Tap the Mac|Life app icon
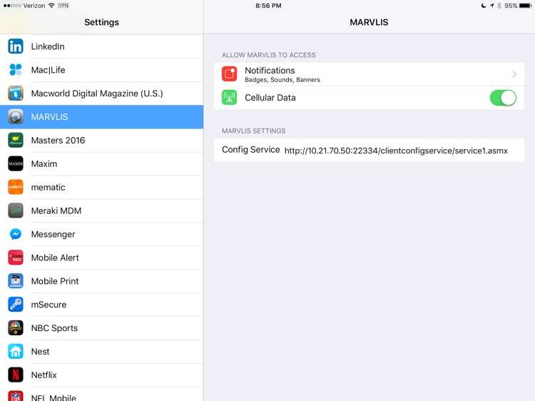Viewport: 535px width, 401px height. (x=16, y=70)
